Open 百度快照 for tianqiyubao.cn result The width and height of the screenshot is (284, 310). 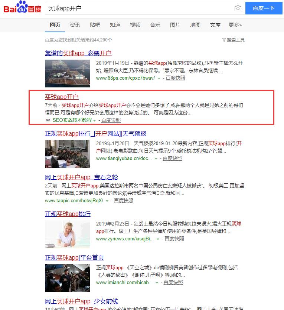tap(172, 159)
